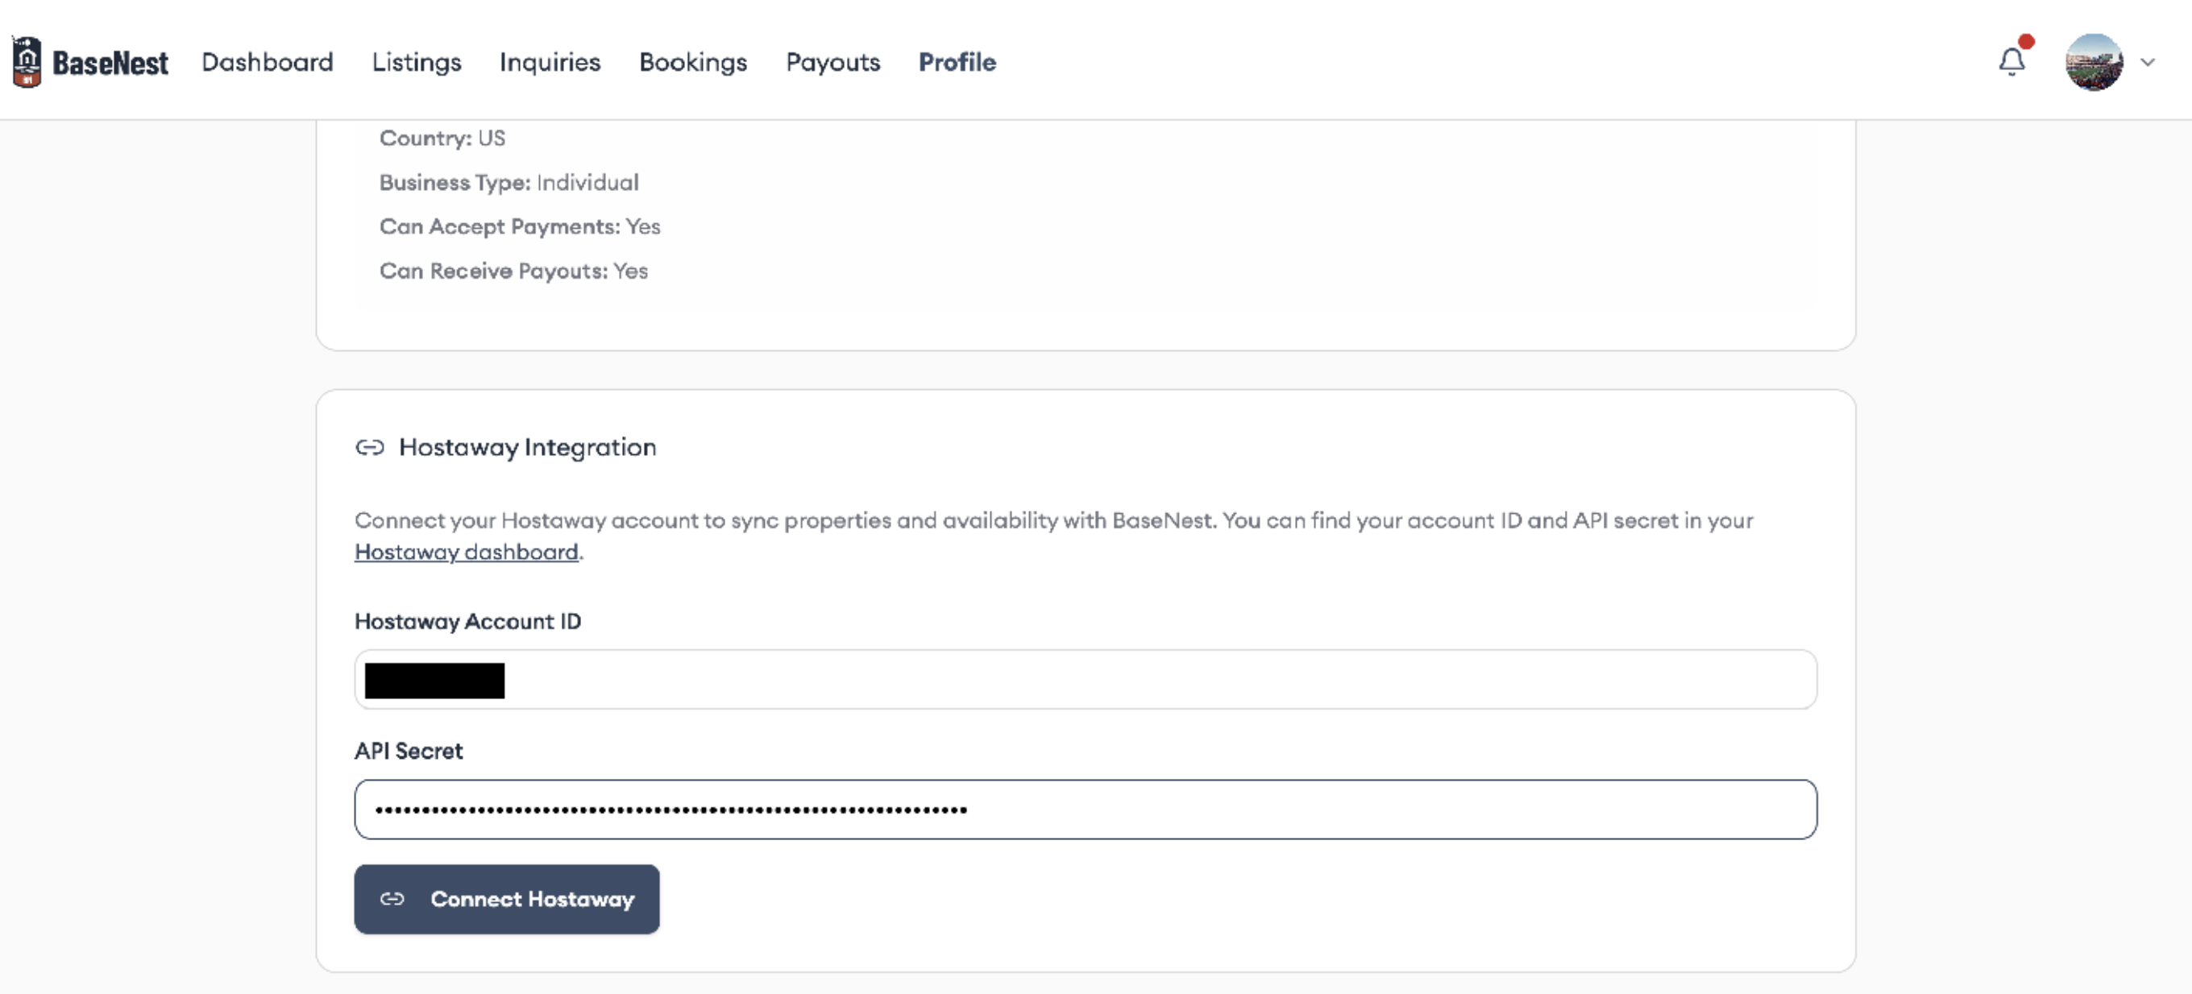This screenshot has height=994, width=2192.
Task: Click the BaseNest logo icon
Action: pos(27,61)
